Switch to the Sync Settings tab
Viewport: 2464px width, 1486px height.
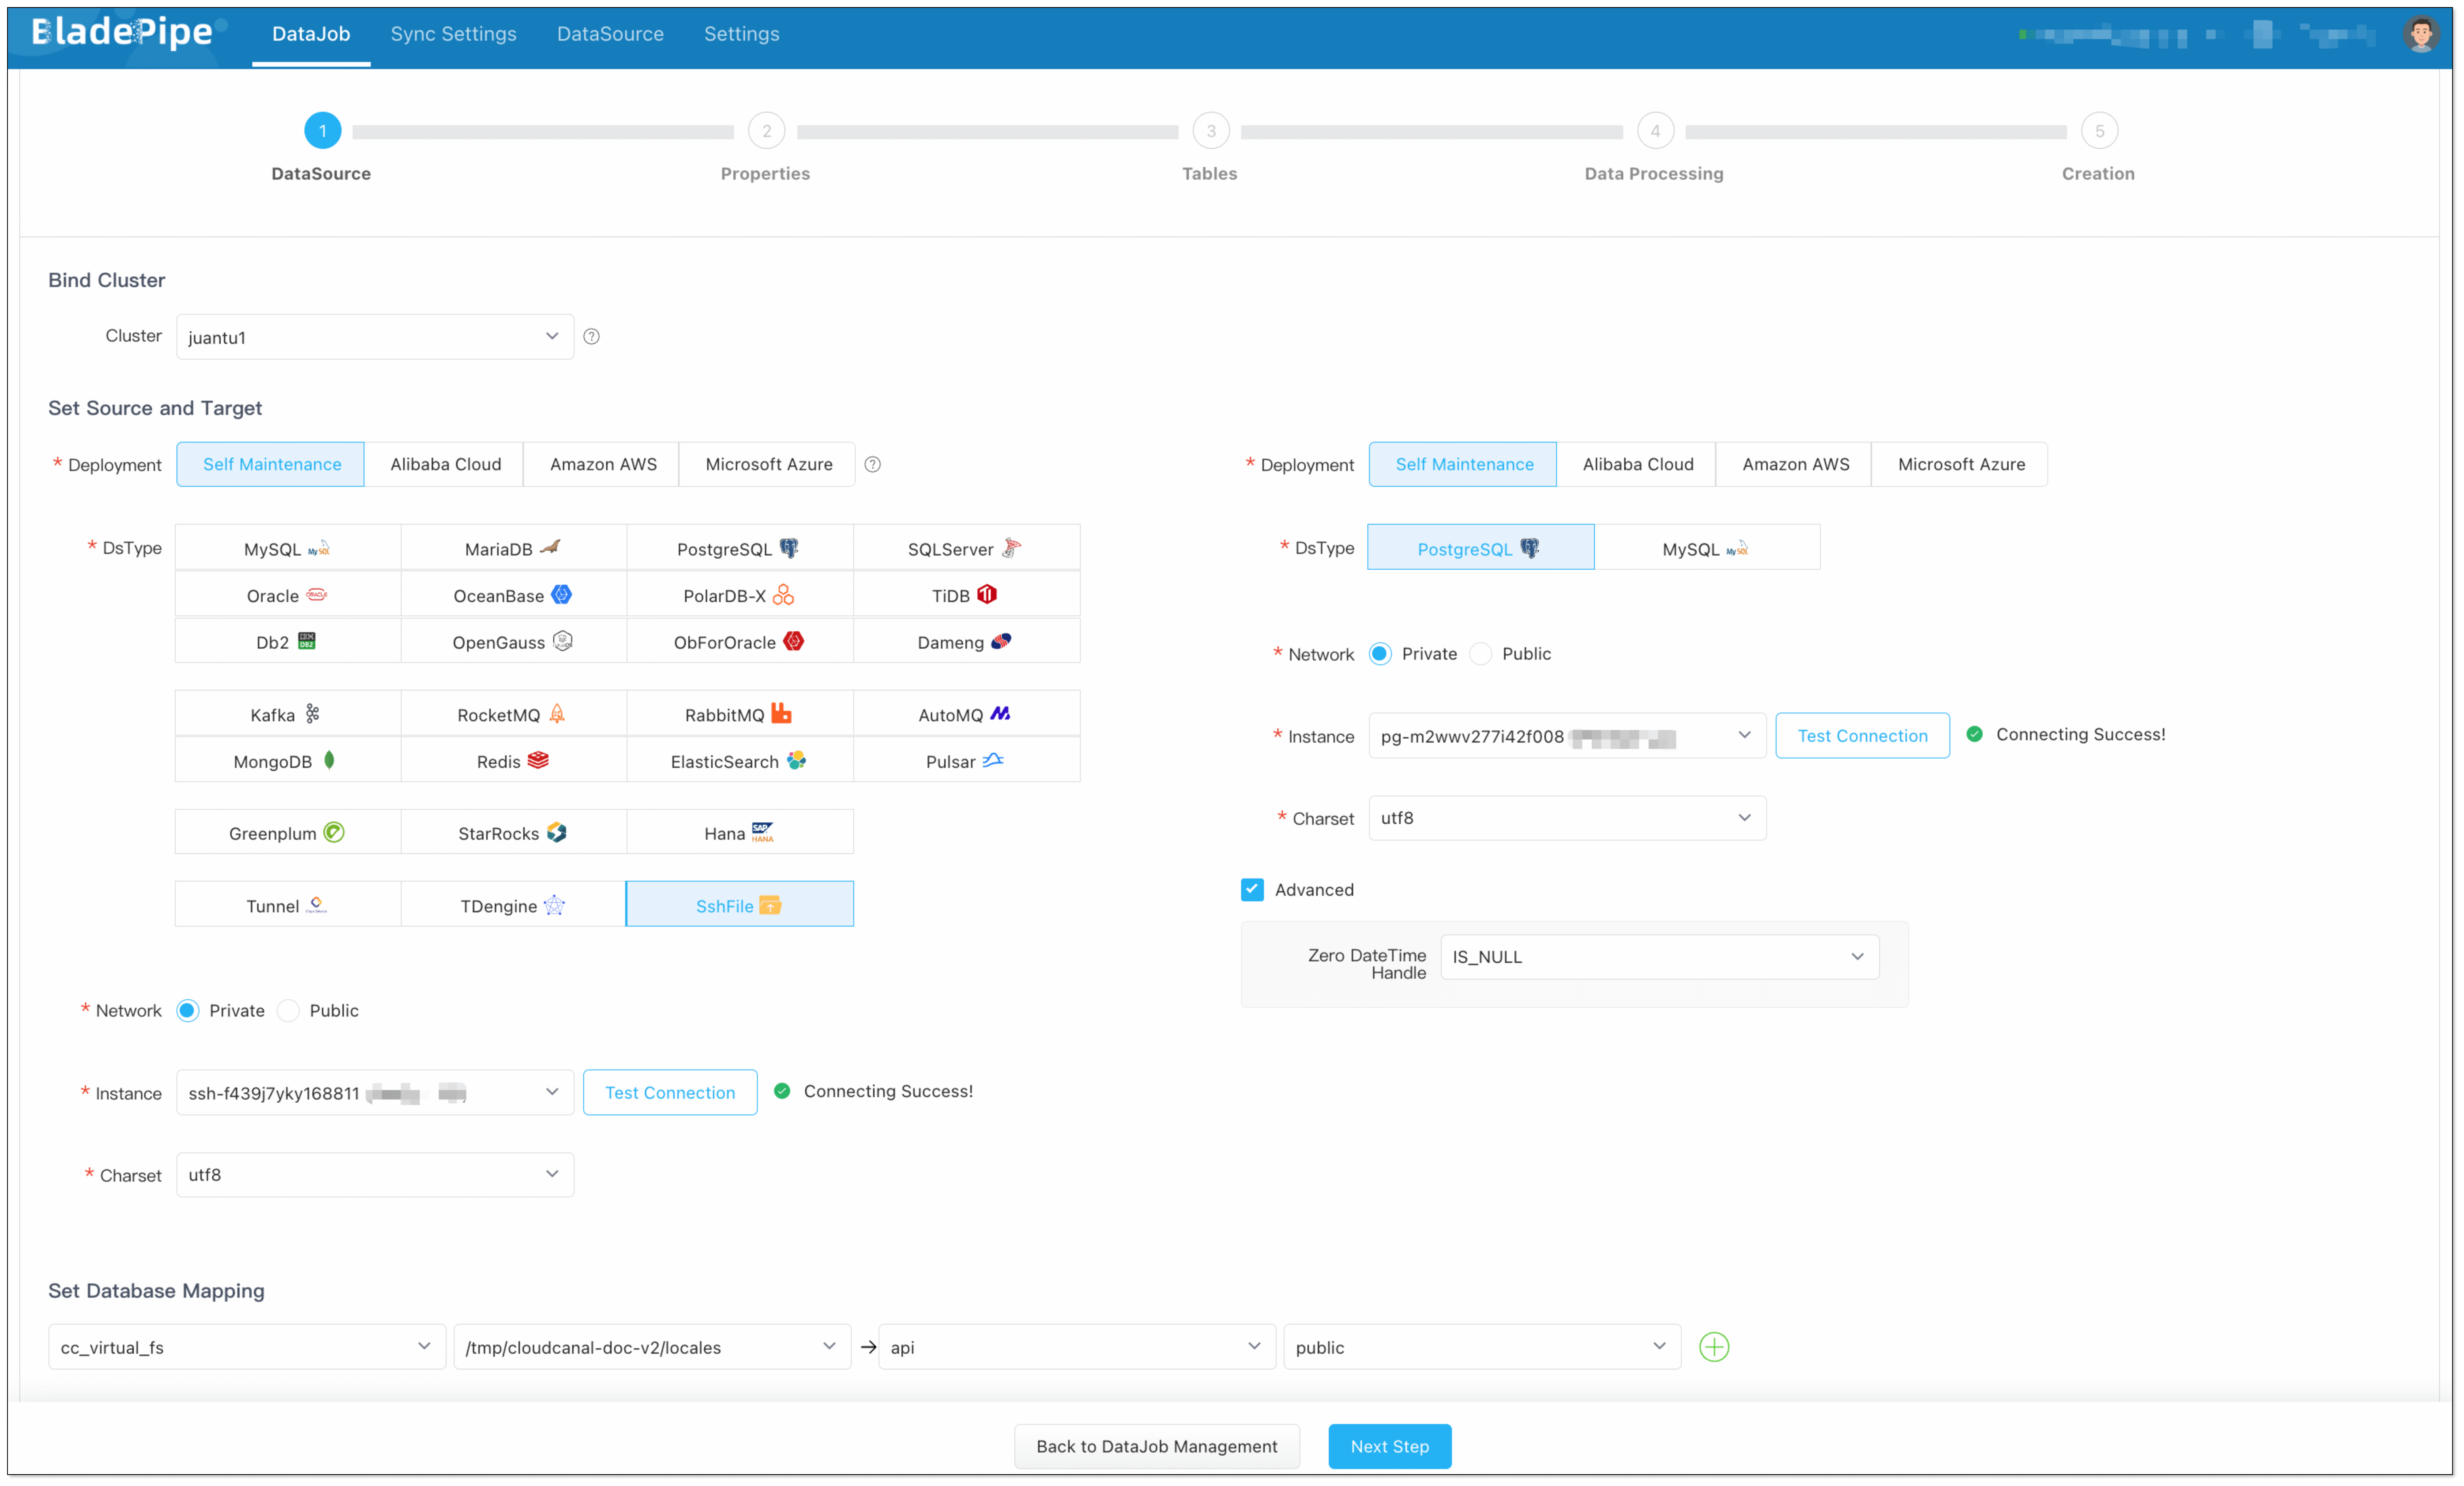[x=453, y=34]
